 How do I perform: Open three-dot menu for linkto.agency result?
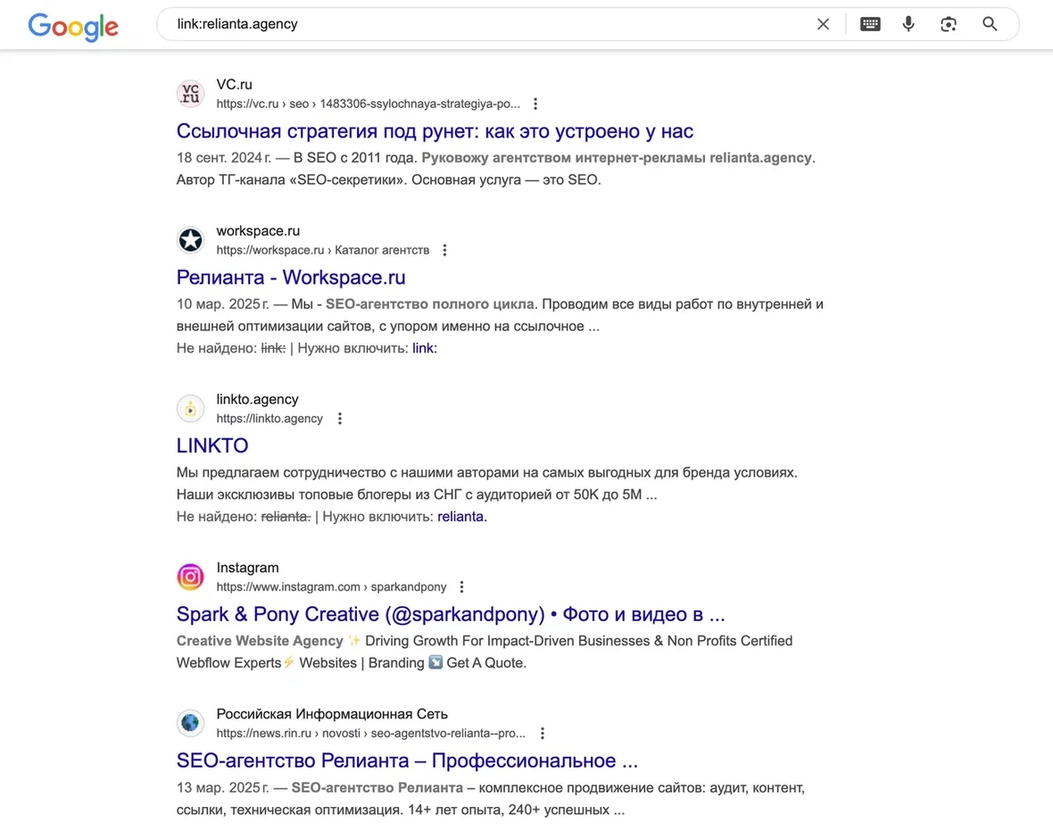coord(340,419)
